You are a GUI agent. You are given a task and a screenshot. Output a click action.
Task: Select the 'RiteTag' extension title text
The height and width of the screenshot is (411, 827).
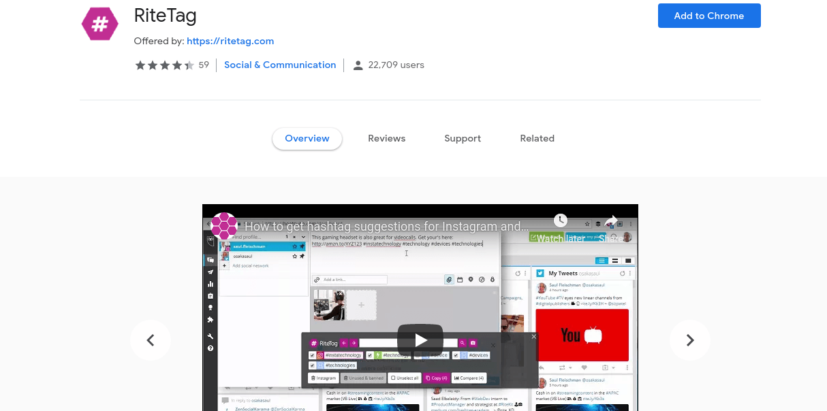(x=166, y=15)
